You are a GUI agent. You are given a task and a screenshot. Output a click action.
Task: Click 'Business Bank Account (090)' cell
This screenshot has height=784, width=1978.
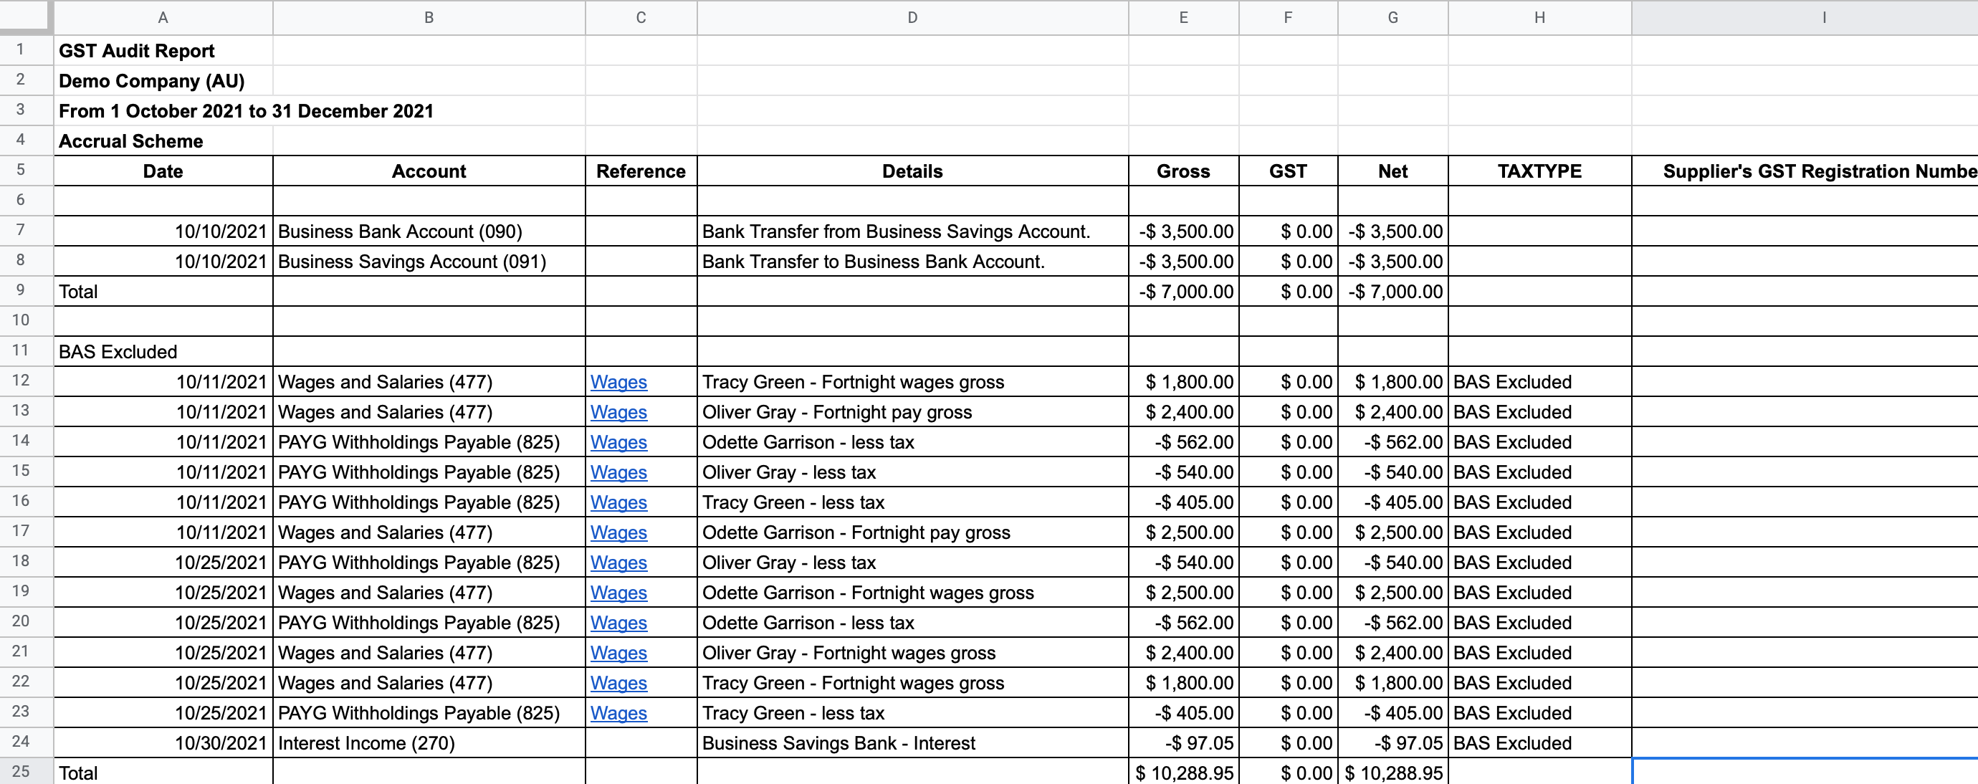coord(429,231)
